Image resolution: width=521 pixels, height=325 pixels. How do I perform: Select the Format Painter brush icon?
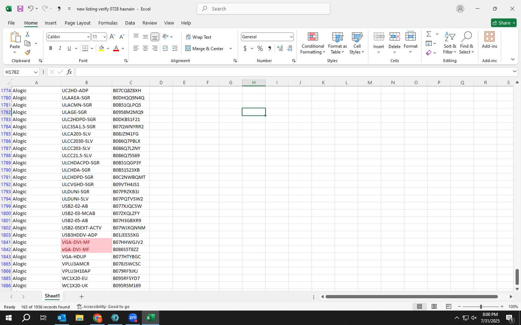(27, 53)
